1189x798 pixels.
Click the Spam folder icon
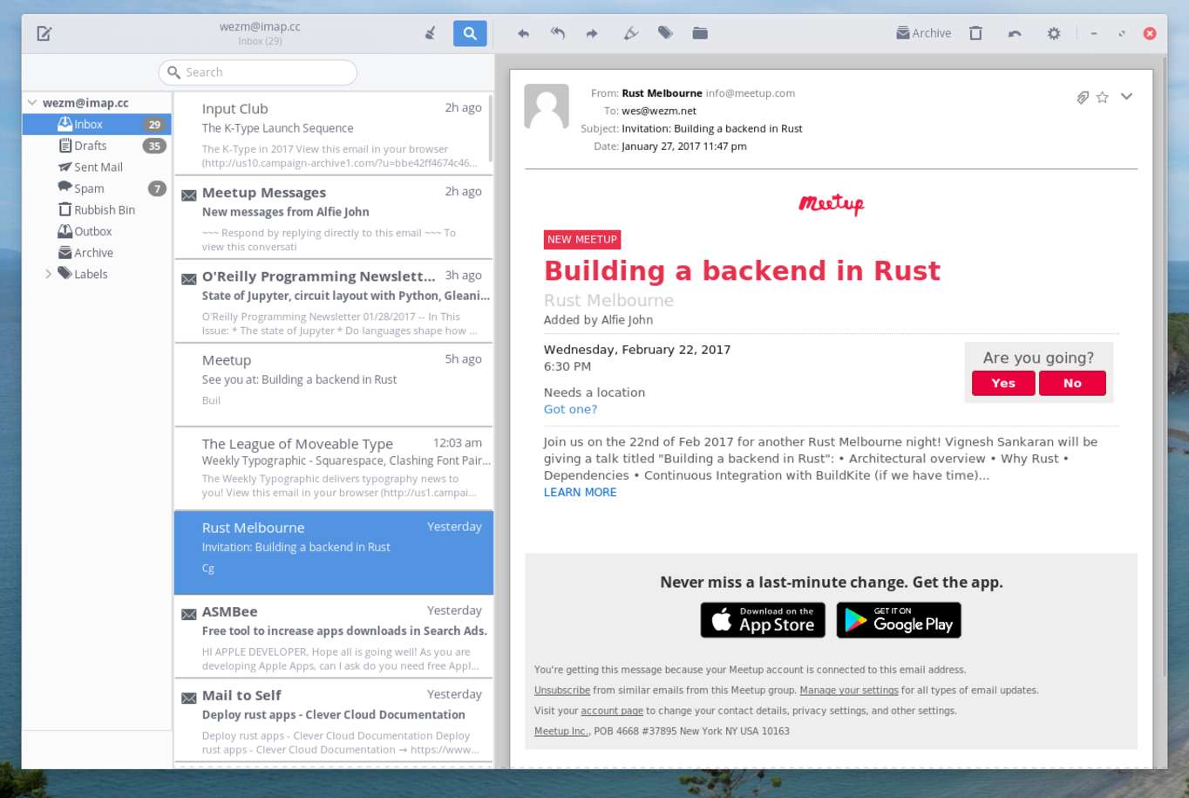[65, 188]
